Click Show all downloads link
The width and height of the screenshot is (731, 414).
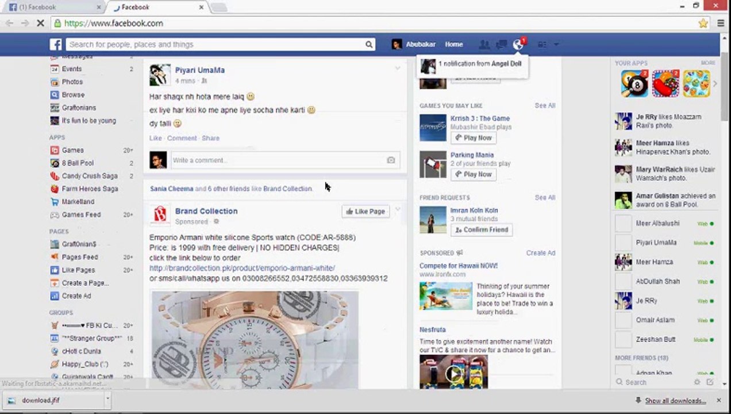pos(675,401)
